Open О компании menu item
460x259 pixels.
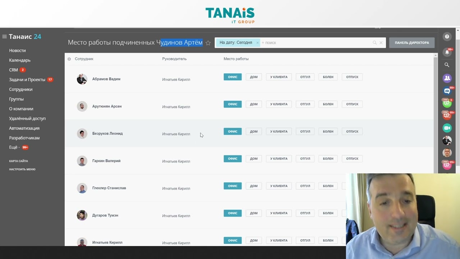pyautogui.click(x=21, y=109)
